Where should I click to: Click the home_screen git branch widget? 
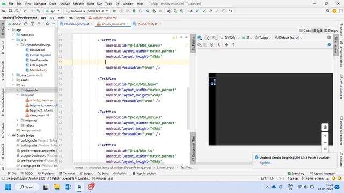click(313, 179)
